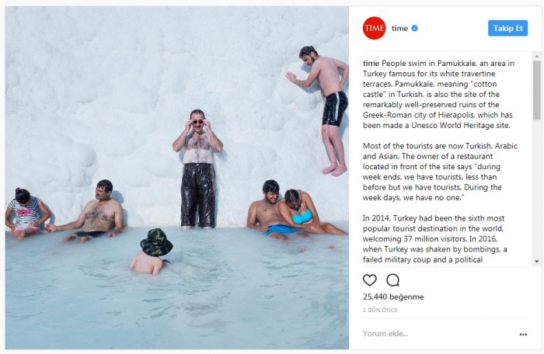This screenshot has height=354, width=544.
Task: Click the caption scrollbar down arrow
Action: coord(537,262)
